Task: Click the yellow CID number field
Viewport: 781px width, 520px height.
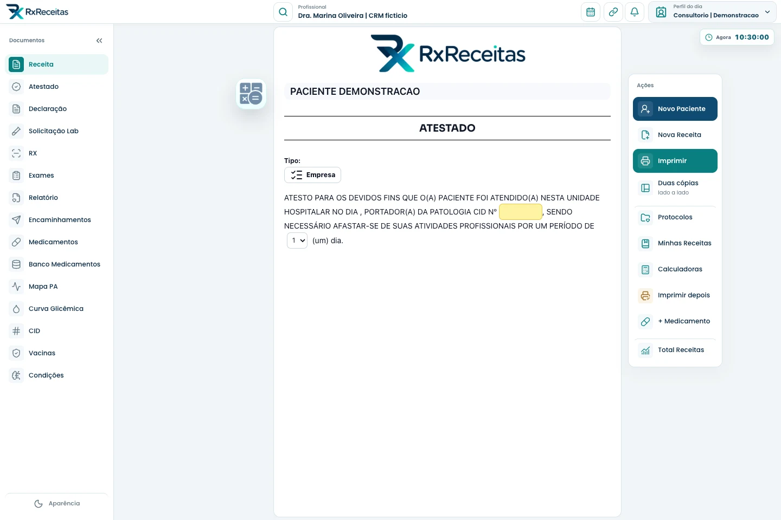Action: [521, 212]
